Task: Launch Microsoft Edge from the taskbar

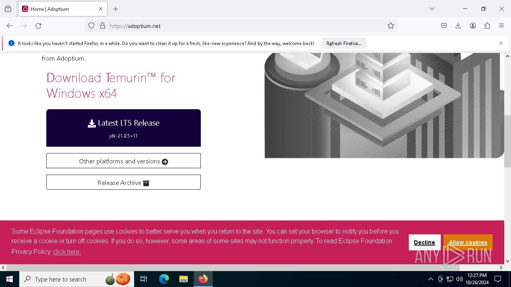Action: (x=164, y=279)
